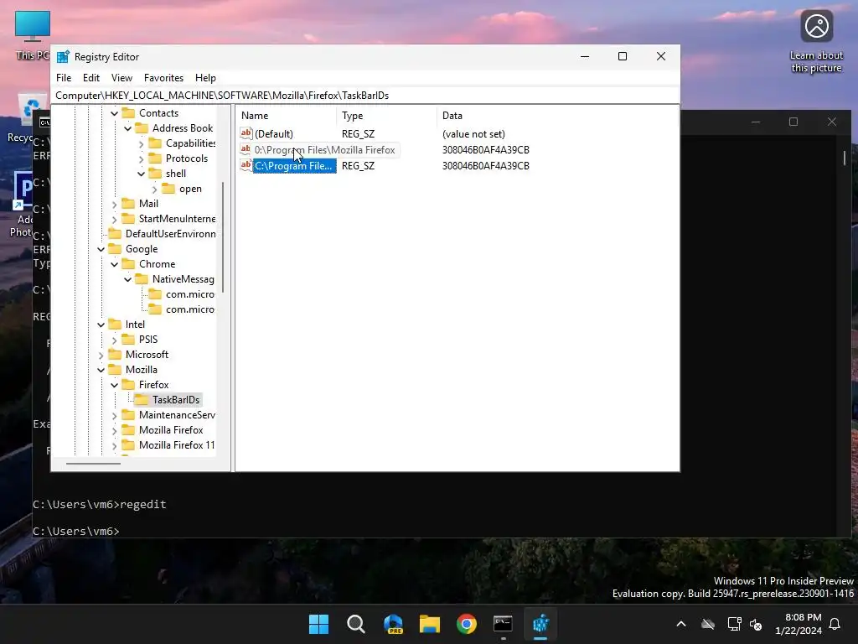Click the registry path address bar
The height and width of the screenshot is (644, 858).
[x=365, y=96]
